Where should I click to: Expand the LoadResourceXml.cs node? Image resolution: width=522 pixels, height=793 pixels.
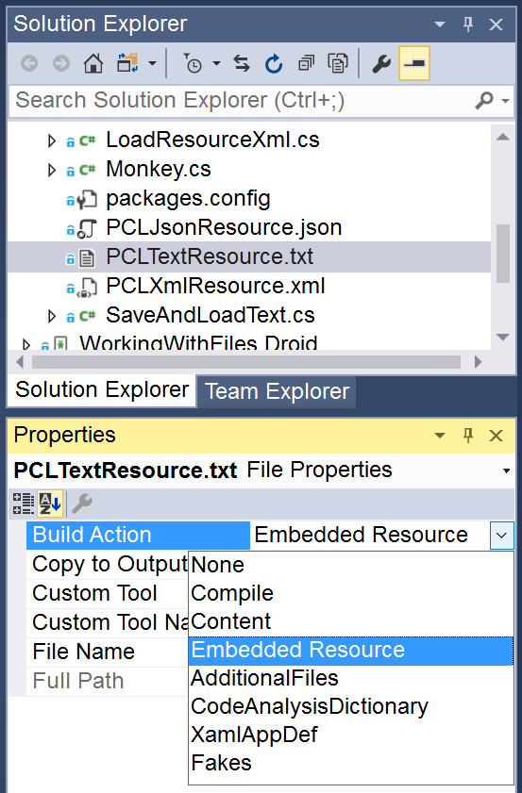pyautogui.click(x=51, y=140)
